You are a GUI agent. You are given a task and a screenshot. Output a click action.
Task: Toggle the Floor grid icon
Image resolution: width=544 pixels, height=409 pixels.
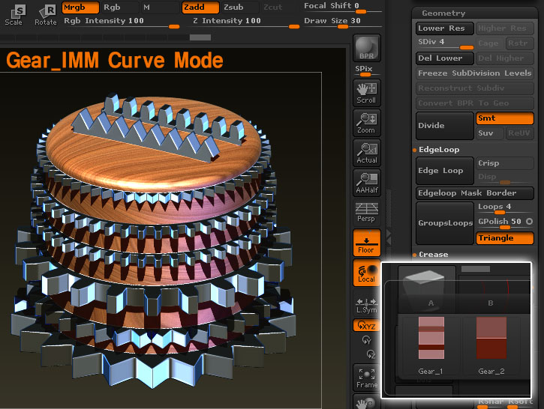pos(366,243)
